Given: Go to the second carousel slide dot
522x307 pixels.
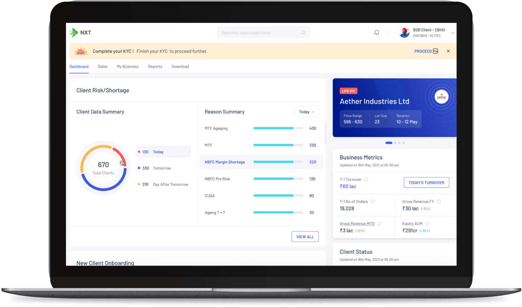Looking at the screenshot, I should [x=395, y=143].
